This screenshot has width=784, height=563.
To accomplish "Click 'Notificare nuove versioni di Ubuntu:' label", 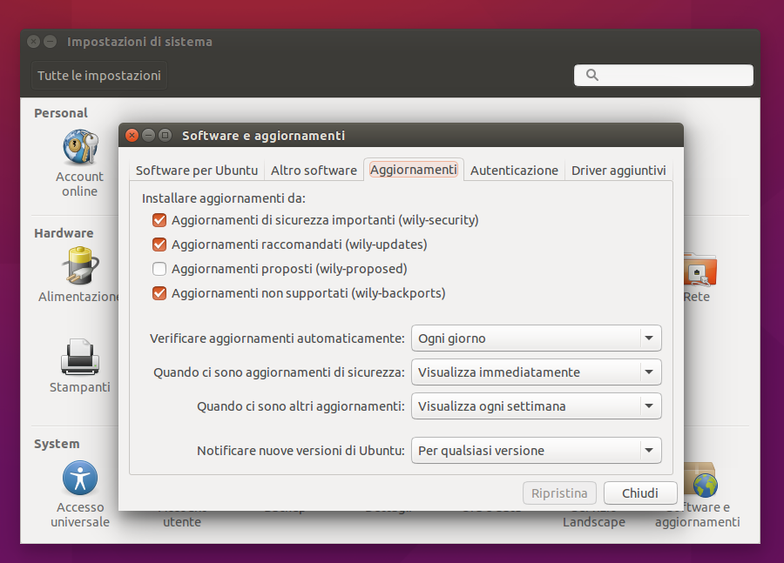I will [301, 451].
